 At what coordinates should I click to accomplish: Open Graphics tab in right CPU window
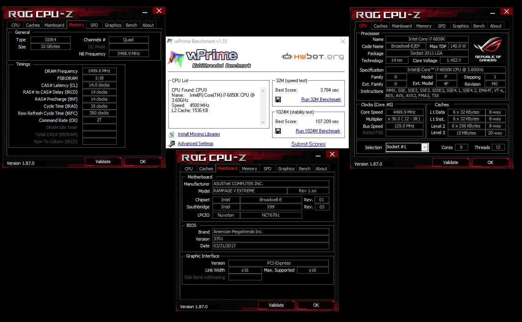(x=461, y=26)
